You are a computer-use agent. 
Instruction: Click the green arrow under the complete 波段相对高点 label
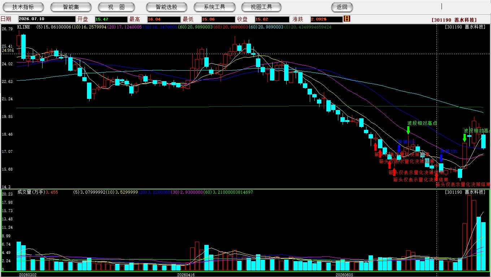point(408,130)
